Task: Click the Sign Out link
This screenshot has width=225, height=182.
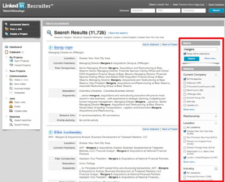Action: pos(199,5)
